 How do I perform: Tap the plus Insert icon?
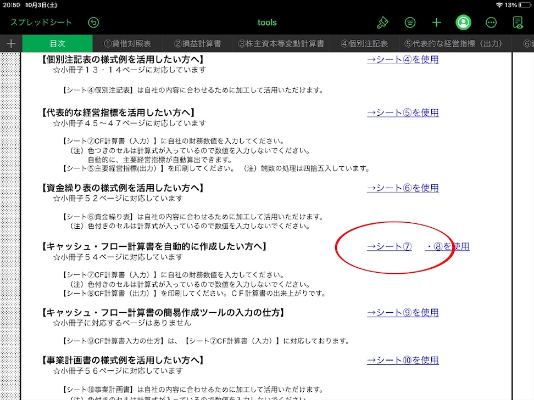coord(436,22)
